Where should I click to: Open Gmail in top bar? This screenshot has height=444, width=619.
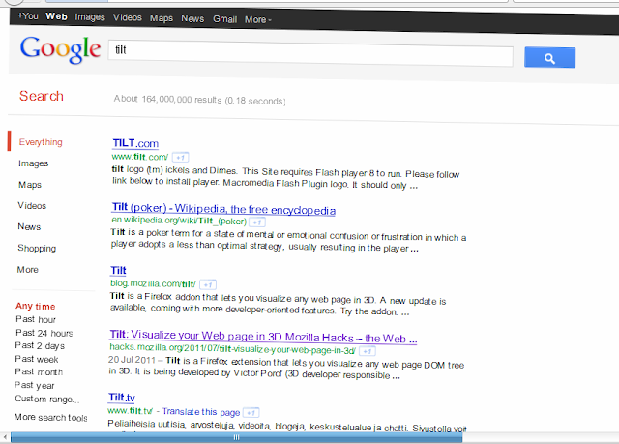coord(225,19)
